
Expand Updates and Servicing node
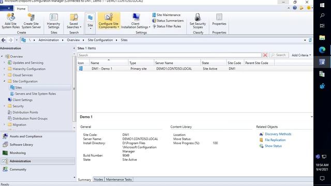pos(4,63)
